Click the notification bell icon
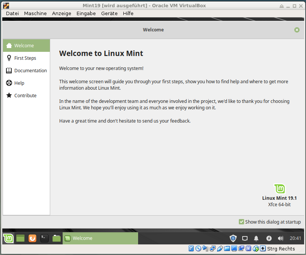306x255 pixels. coord(256,238)
